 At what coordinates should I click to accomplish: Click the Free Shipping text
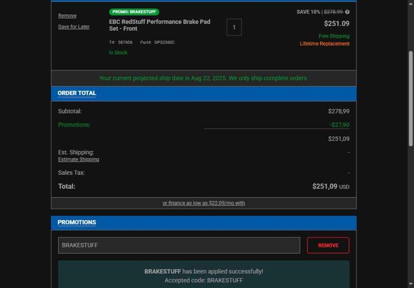click(334, 36)
